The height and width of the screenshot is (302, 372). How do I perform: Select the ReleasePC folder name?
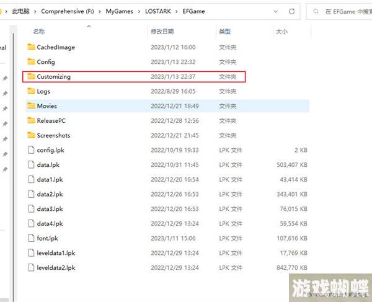pyautogui.click(x=51, y=120)
